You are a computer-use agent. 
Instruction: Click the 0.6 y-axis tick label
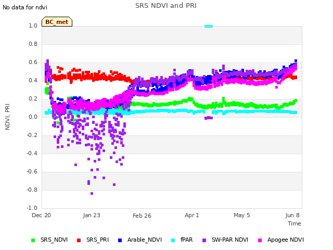pos(33,63)
